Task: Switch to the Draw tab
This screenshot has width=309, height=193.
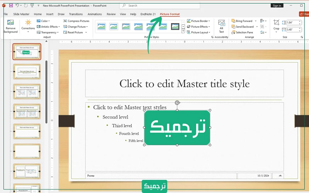Action: [x=61, y=14]
